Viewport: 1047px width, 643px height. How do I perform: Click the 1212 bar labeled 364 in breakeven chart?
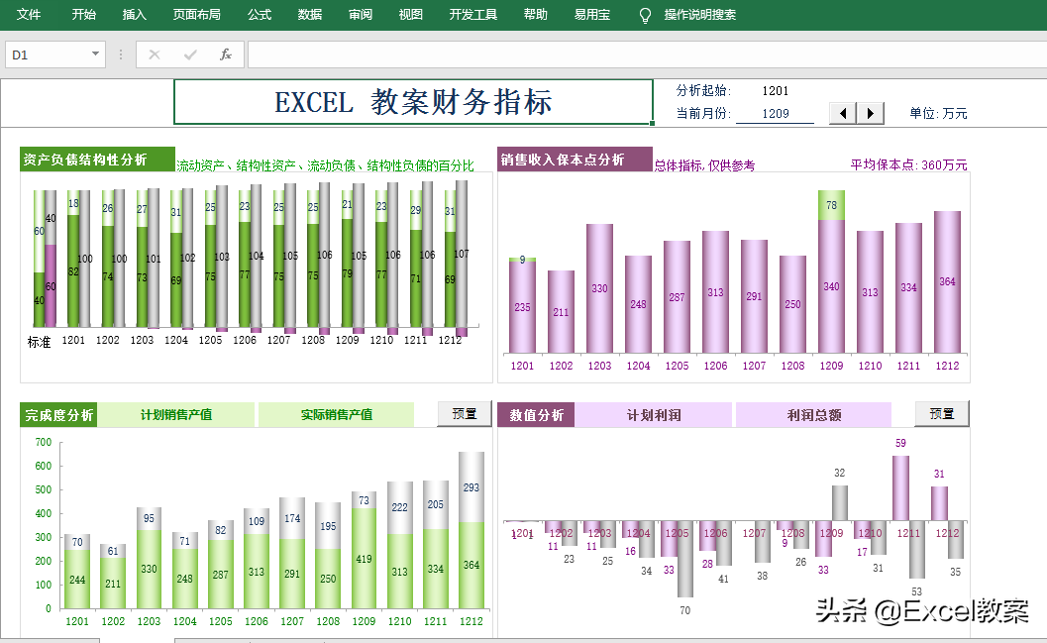point(948,281)
